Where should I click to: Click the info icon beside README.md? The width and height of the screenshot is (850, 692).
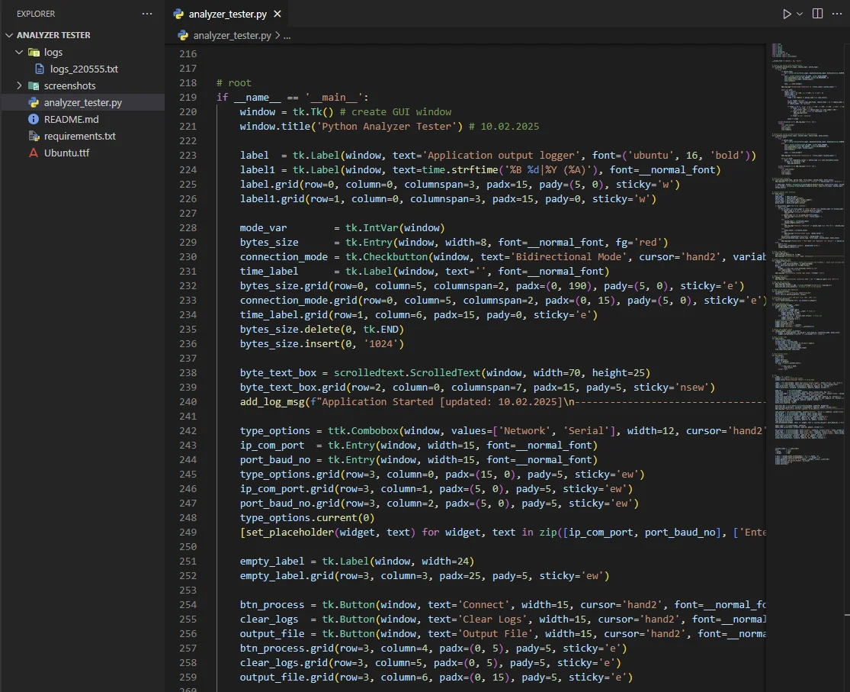(x=34, y=120)
